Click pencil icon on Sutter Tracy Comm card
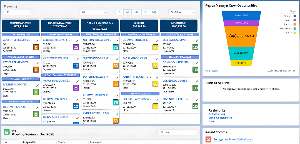Screen dimensions: 300x144 click(x=157, y=100)
